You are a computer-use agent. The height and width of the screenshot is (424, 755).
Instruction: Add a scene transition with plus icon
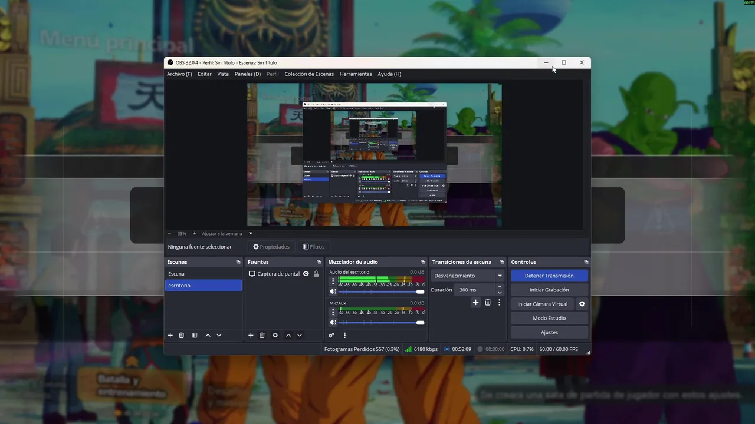[x=475, y=302]
